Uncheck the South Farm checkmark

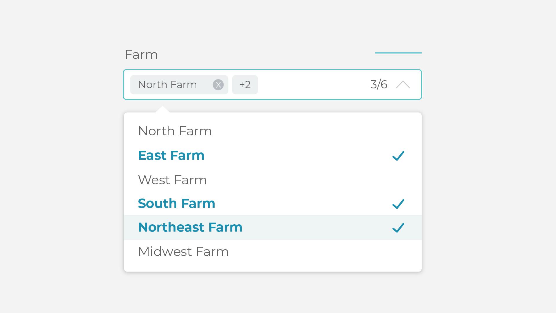[398, 204]
